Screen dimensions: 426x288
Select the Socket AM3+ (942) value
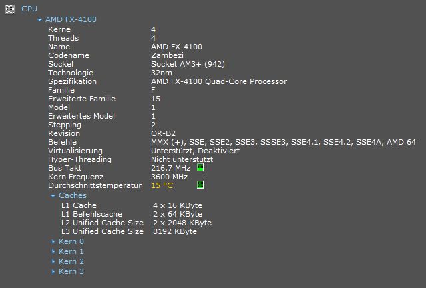188,64
